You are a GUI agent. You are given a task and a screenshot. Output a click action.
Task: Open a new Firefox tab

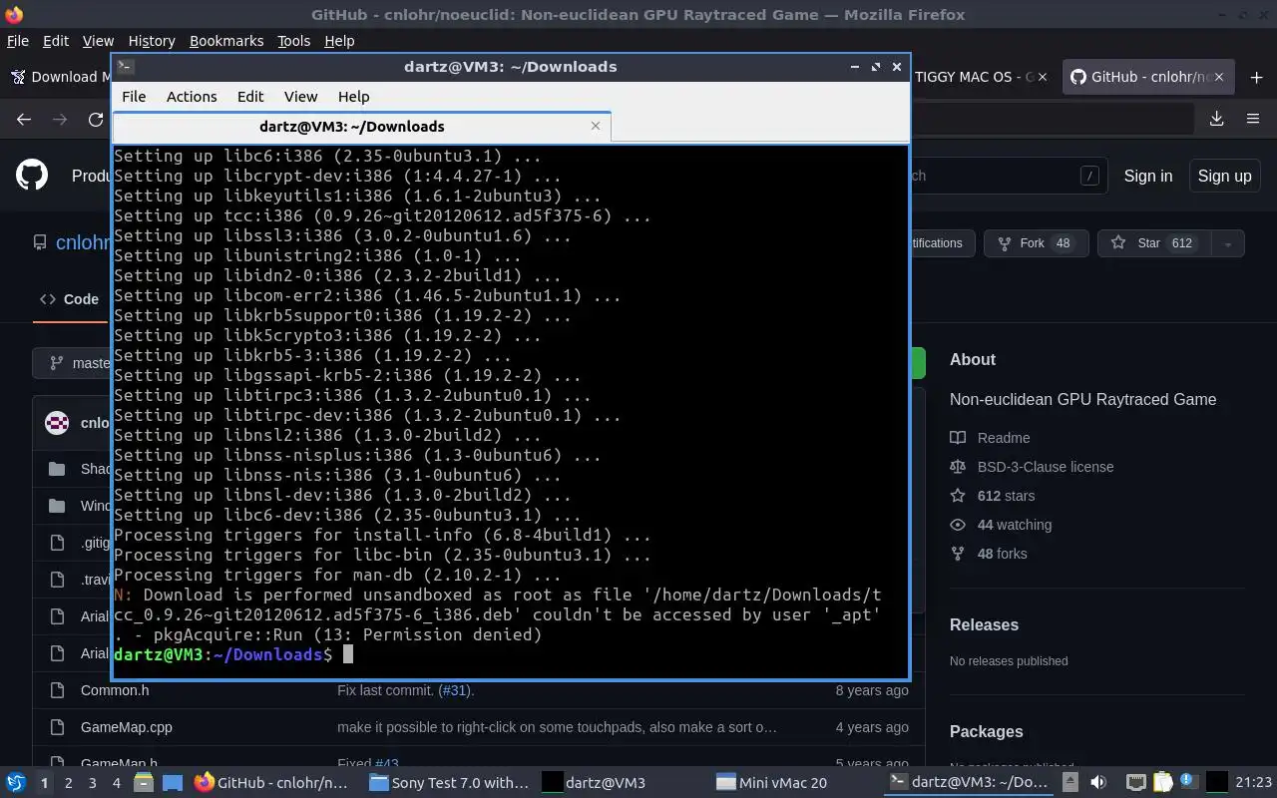pyautogui.click(x=1256, y=77)
